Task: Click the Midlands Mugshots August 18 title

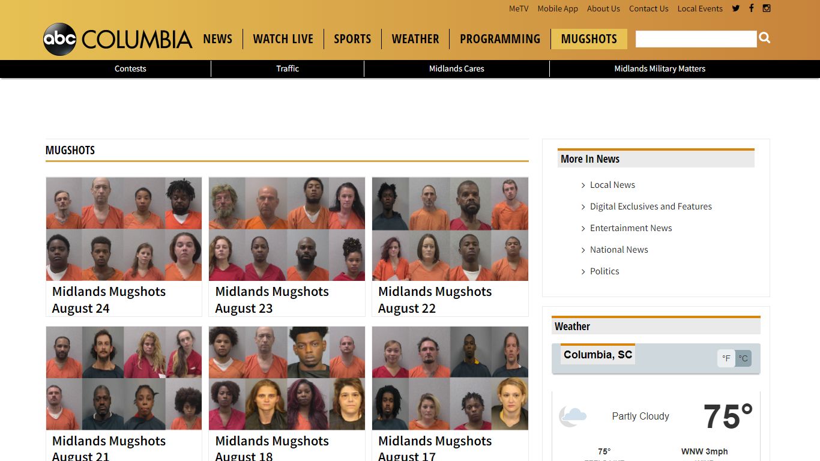Action: click(x=272, y=448)
